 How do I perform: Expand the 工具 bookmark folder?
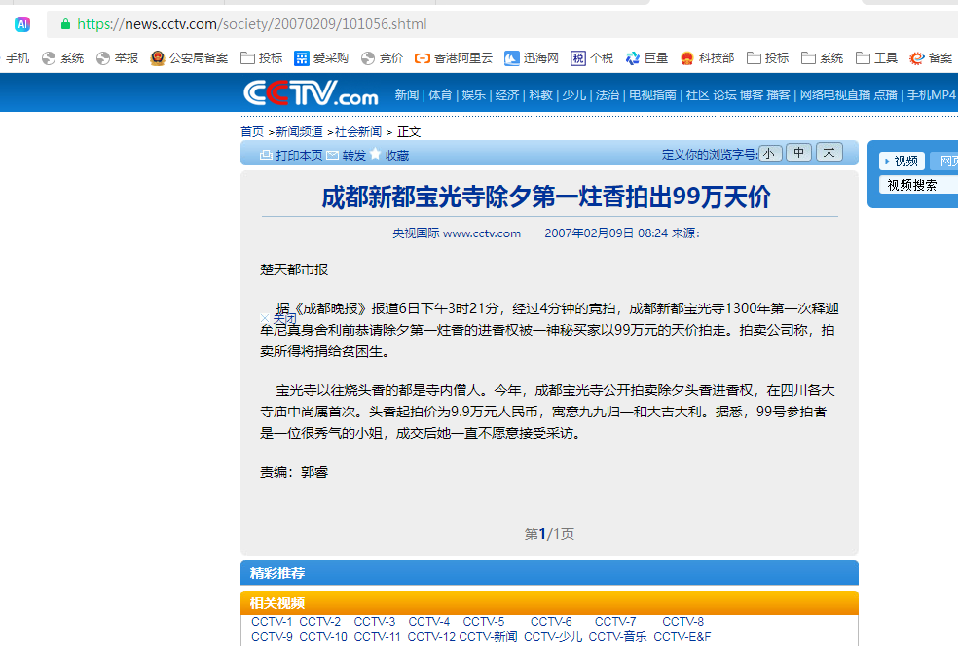click(x=876, y=58)
